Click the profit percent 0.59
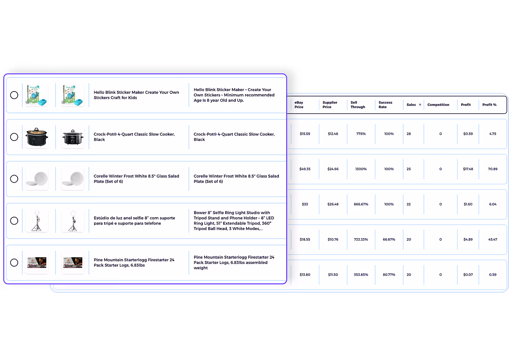This screenshot has height=354, width=509. tap(493, 275)
